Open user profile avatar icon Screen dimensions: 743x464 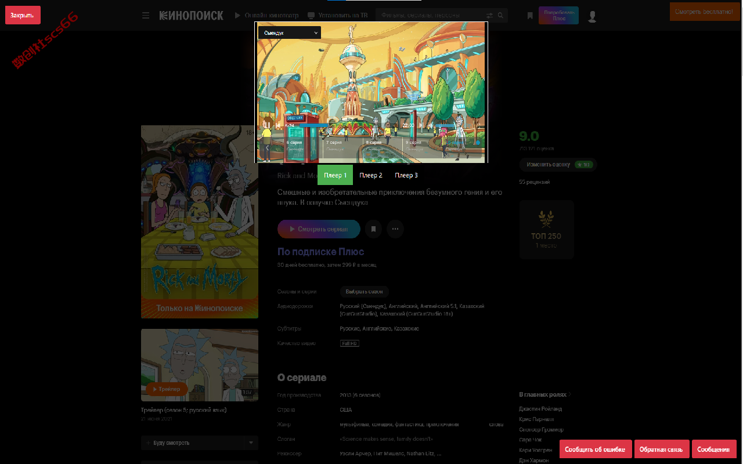click(x=592, y=16)
